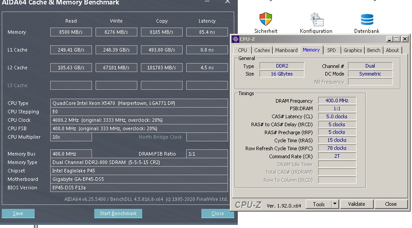Image resolution: width=412 pixels, height=228 pixels.
Task: Select the Memory tab in CPU-Z
Action: tap(311, 50)
